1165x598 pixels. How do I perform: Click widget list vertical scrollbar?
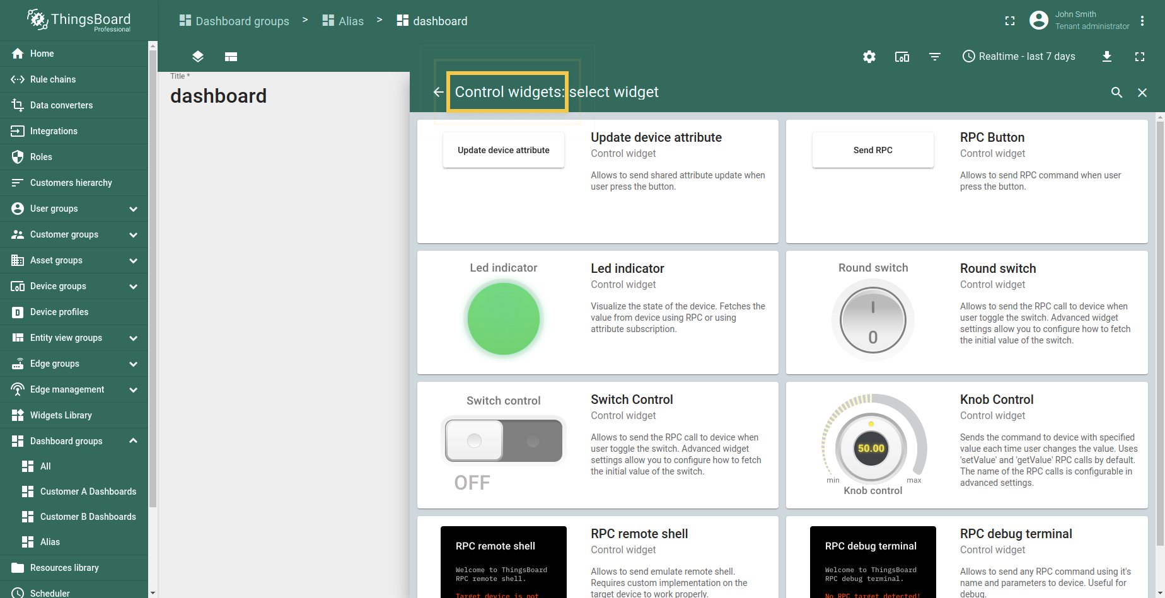pos(1160,334)
